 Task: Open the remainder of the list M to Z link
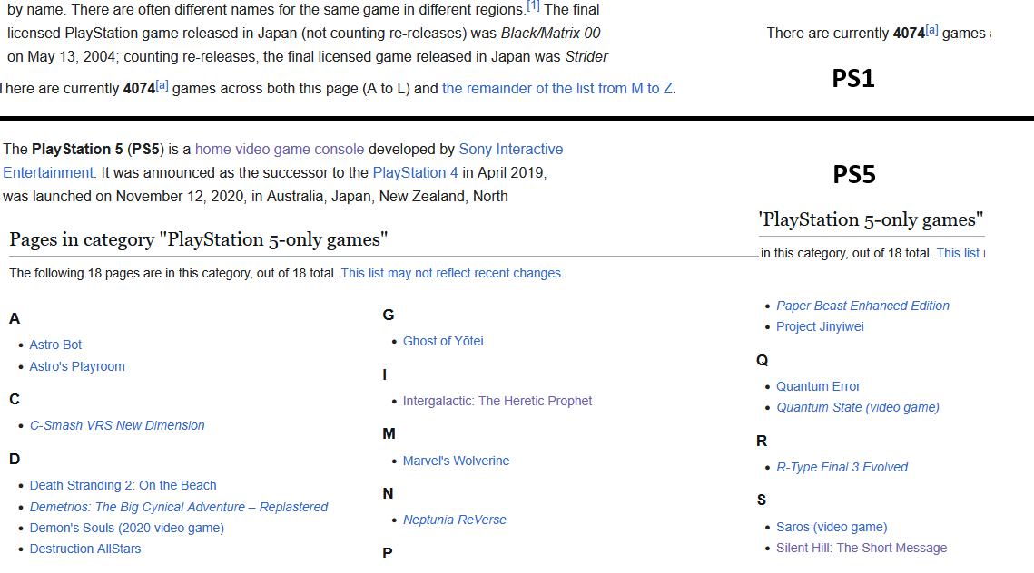click(558, 88)
